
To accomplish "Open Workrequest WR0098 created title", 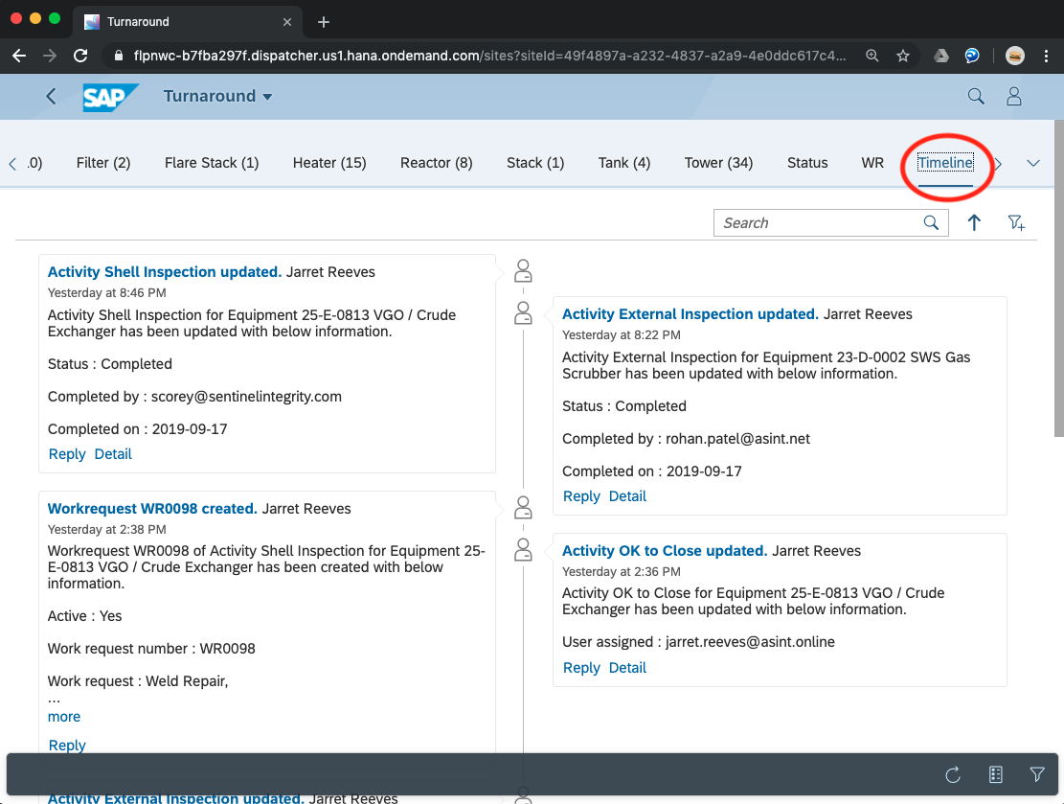I will (152, 509).
